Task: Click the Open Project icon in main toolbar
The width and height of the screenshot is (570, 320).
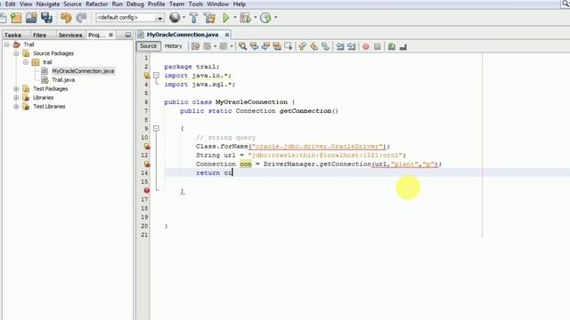Action: (31, 18)
